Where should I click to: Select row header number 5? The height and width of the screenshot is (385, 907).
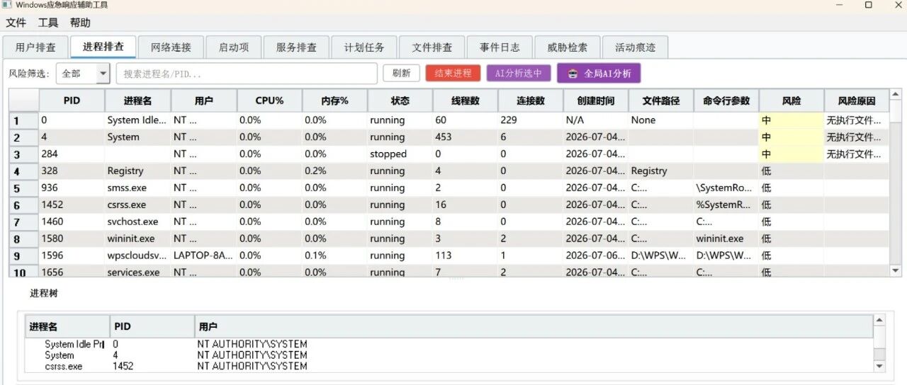(24, 188)
